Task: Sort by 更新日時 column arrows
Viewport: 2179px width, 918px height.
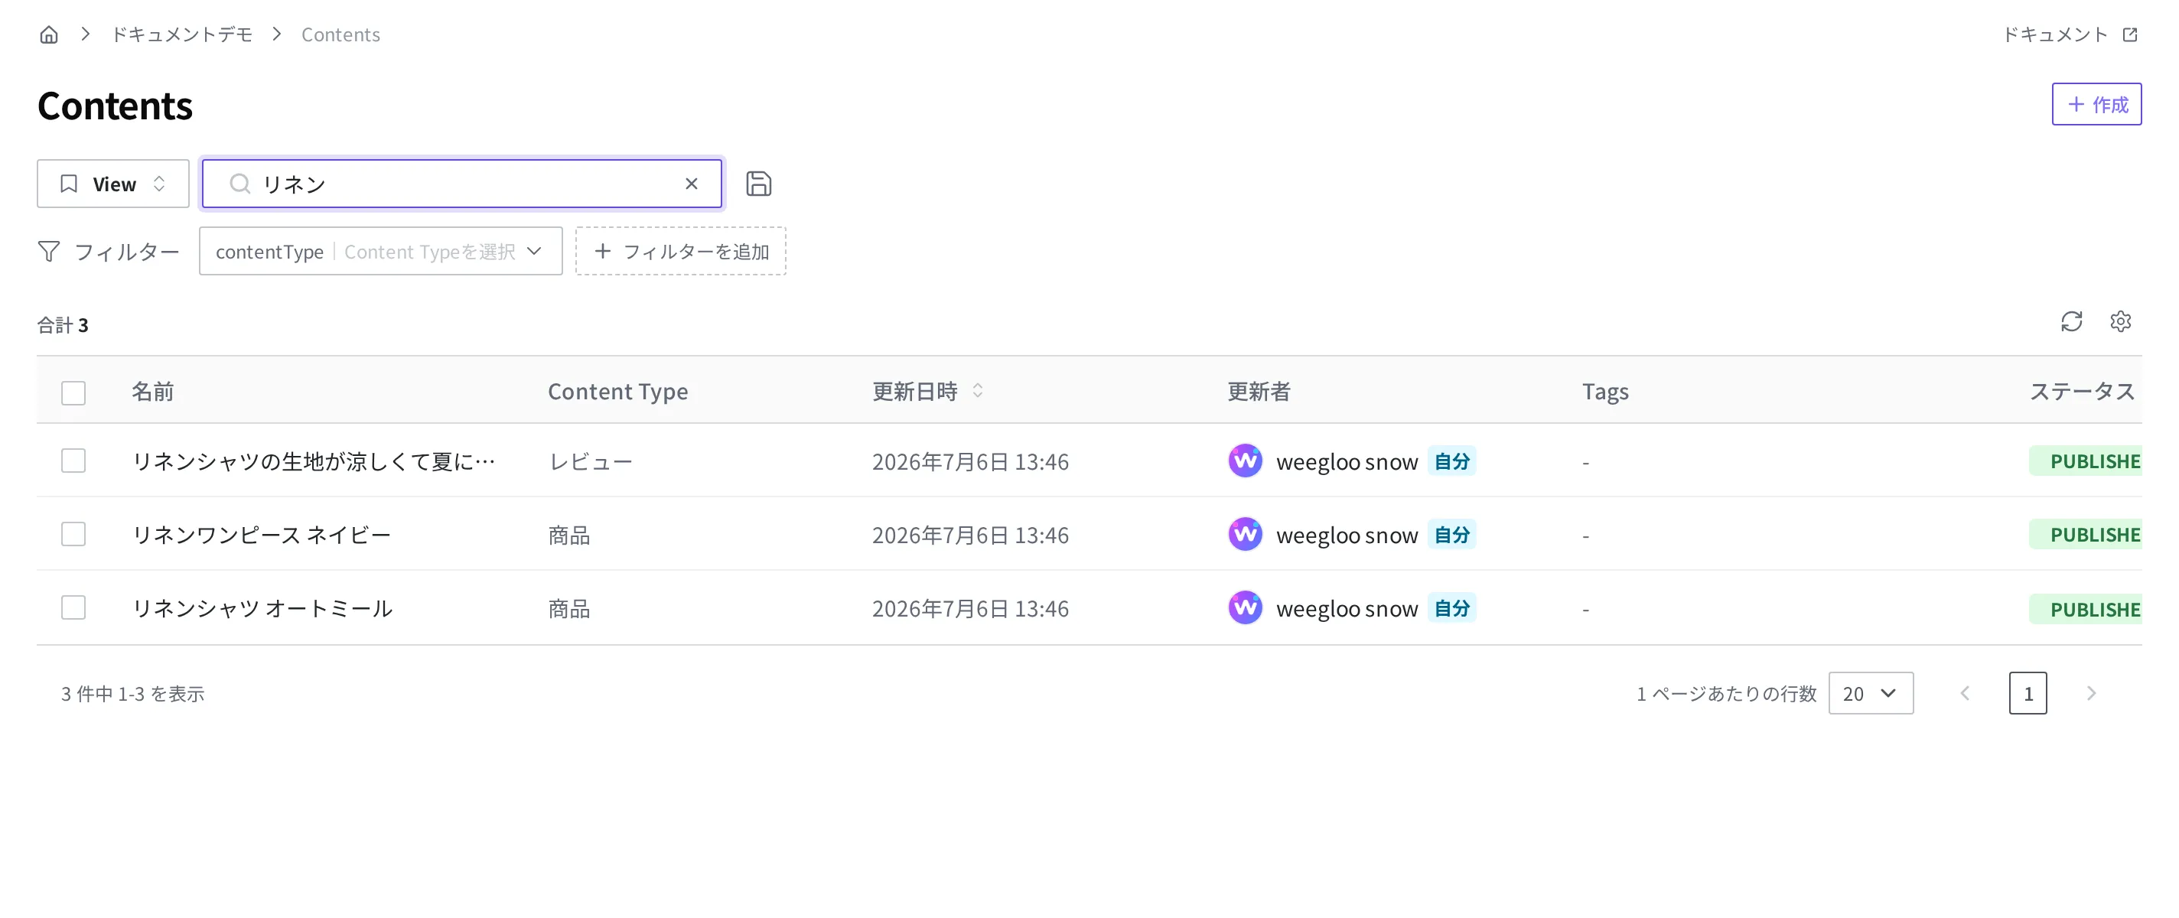Action: (978, 391)
